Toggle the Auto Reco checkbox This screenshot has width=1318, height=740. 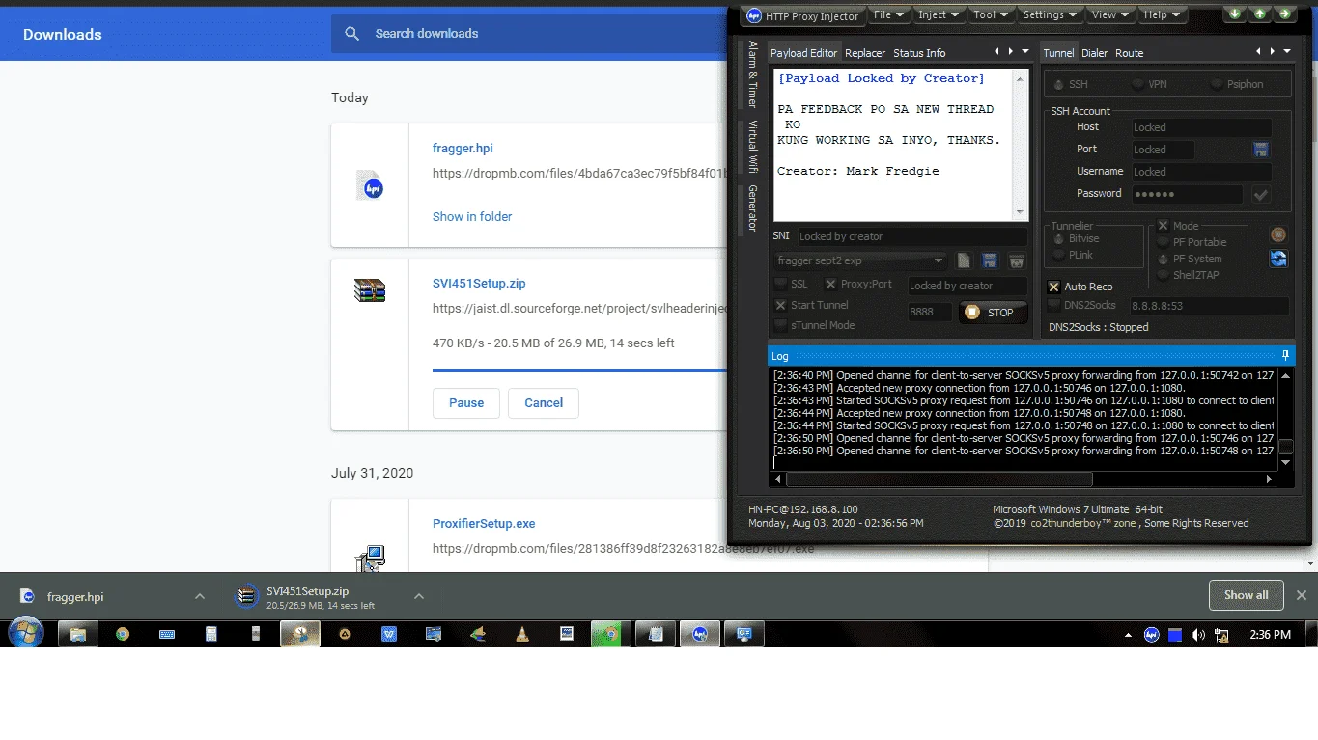1054,288
